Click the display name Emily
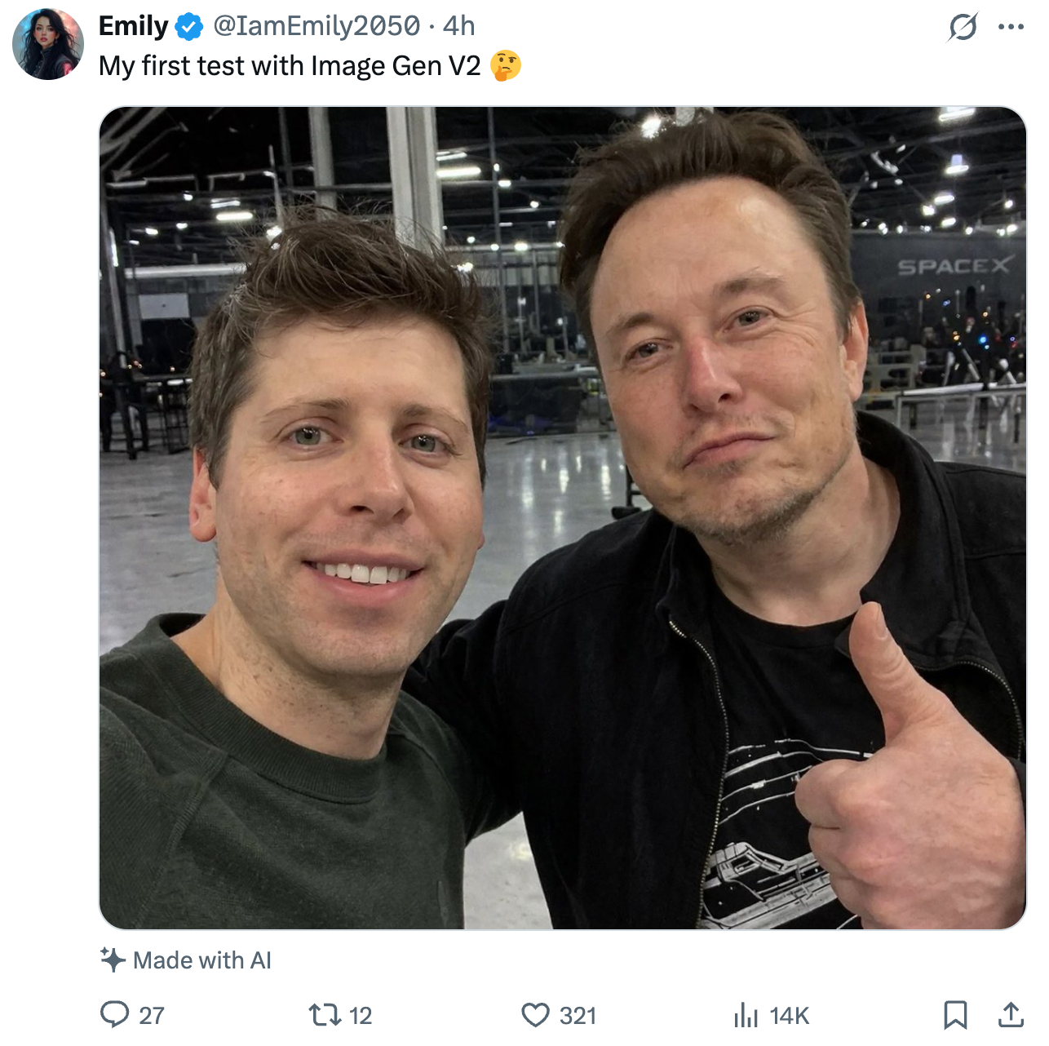This screenshot has height=1046, width=1049. (133, 26)
